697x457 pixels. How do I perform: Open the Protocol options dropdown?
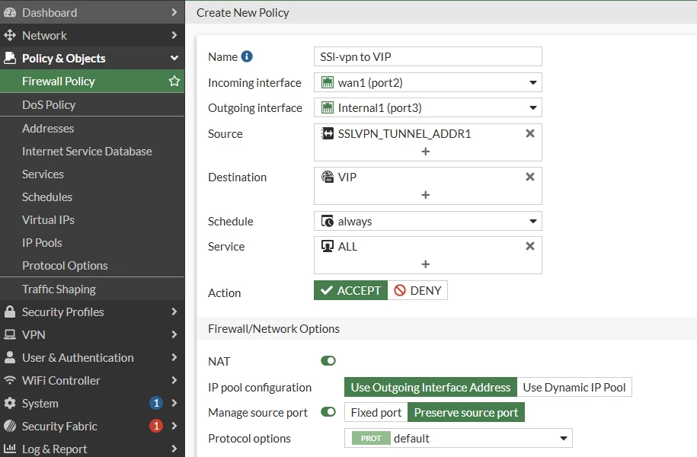point(459,438)
